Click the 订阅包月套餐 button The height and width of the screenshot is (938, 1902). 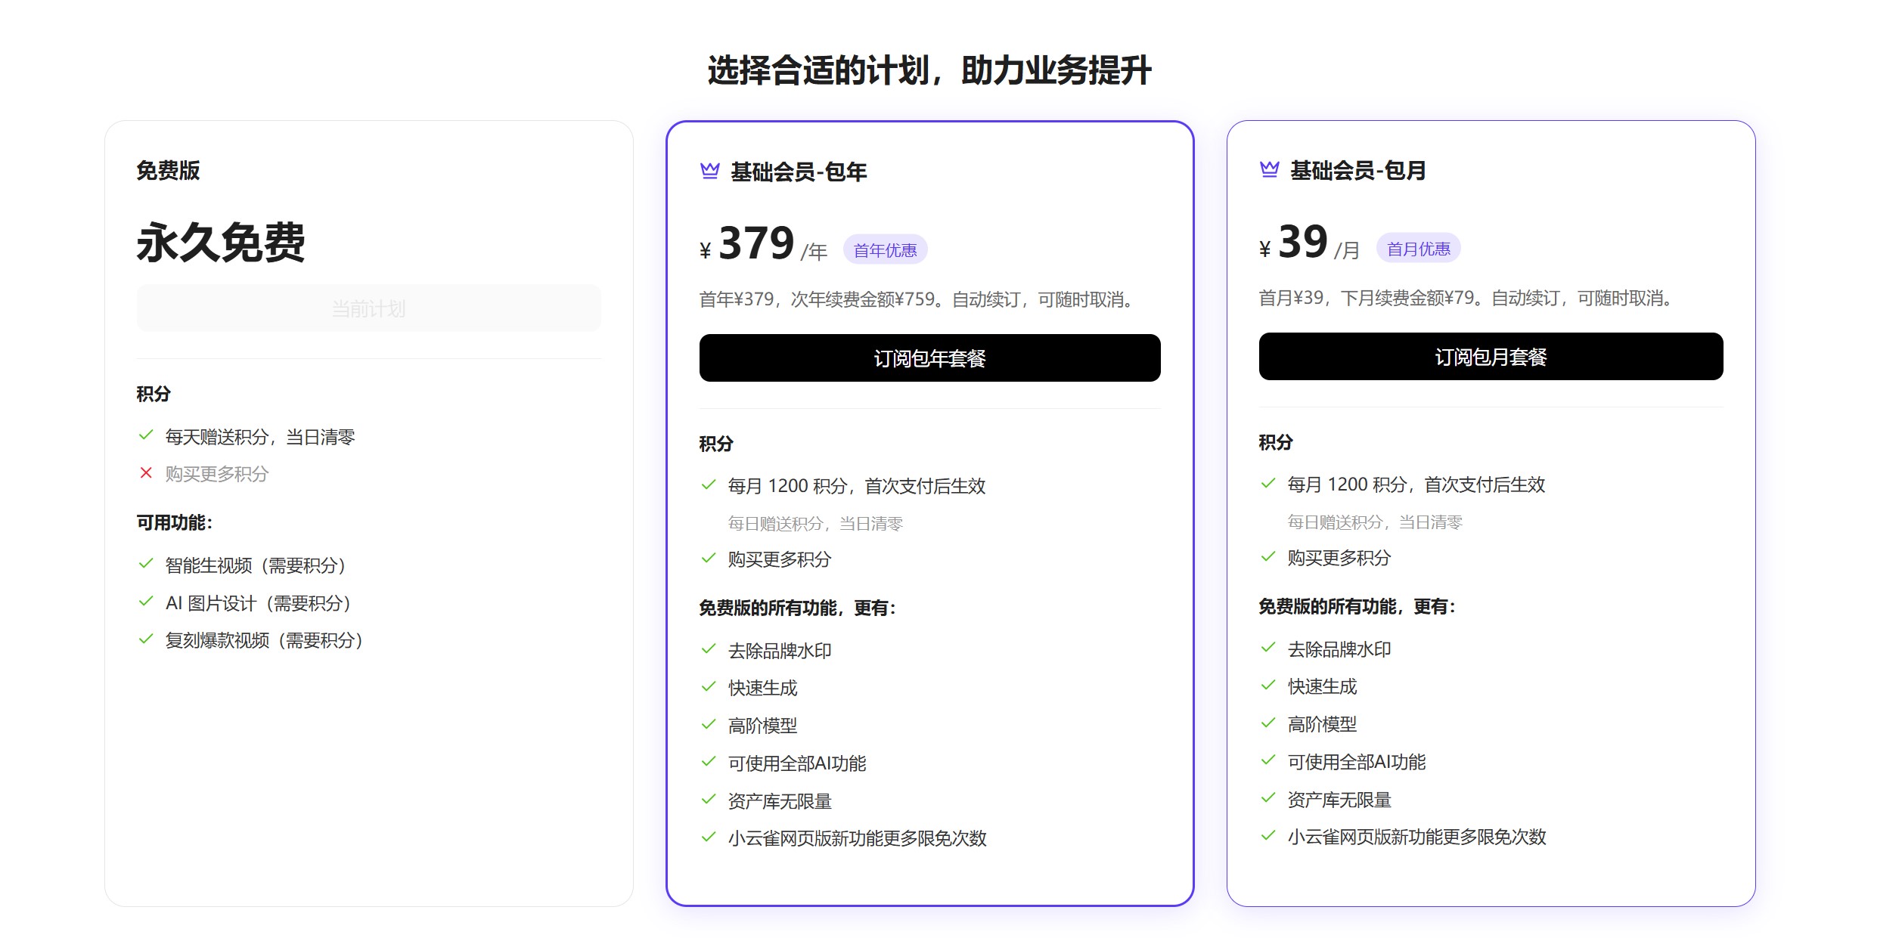[1490, 356]
